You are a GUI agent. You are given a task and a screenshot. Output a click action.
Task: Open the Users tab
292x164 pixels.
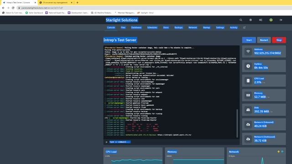166,27
